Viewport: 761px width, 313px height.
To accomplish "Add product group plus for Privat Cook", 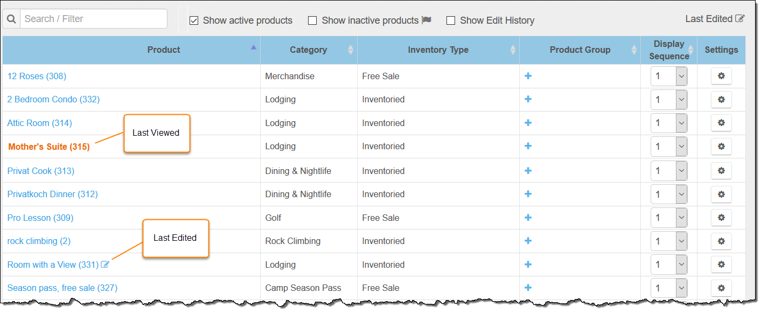I will [x=528, y=171].
